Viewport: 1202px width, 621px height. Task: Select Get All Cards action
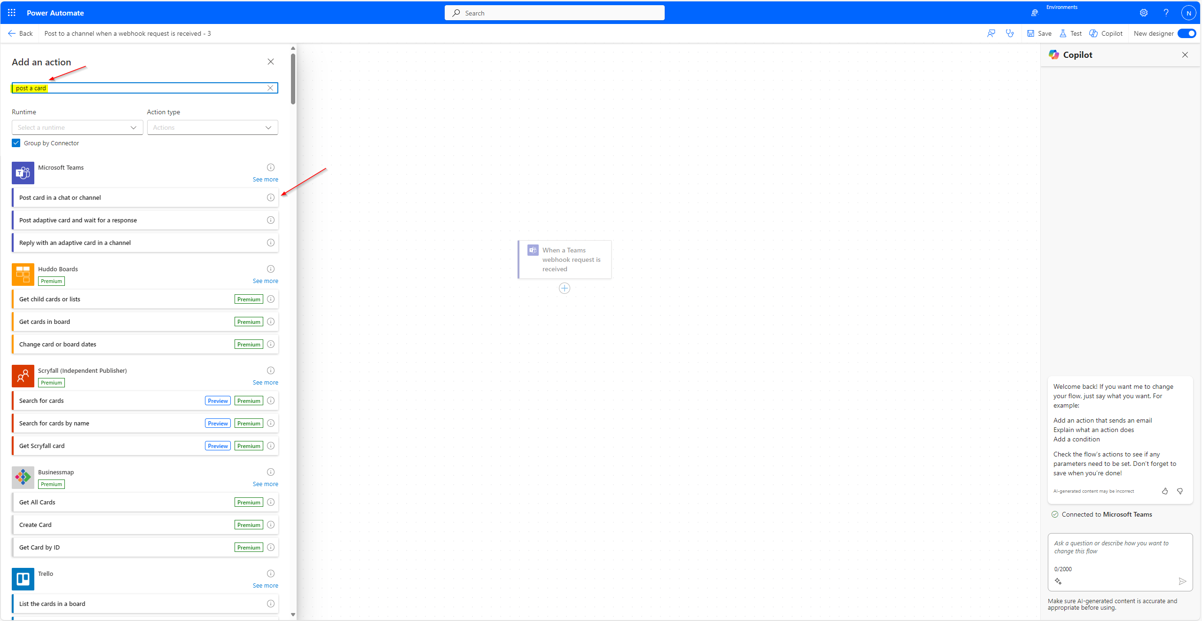145,502
